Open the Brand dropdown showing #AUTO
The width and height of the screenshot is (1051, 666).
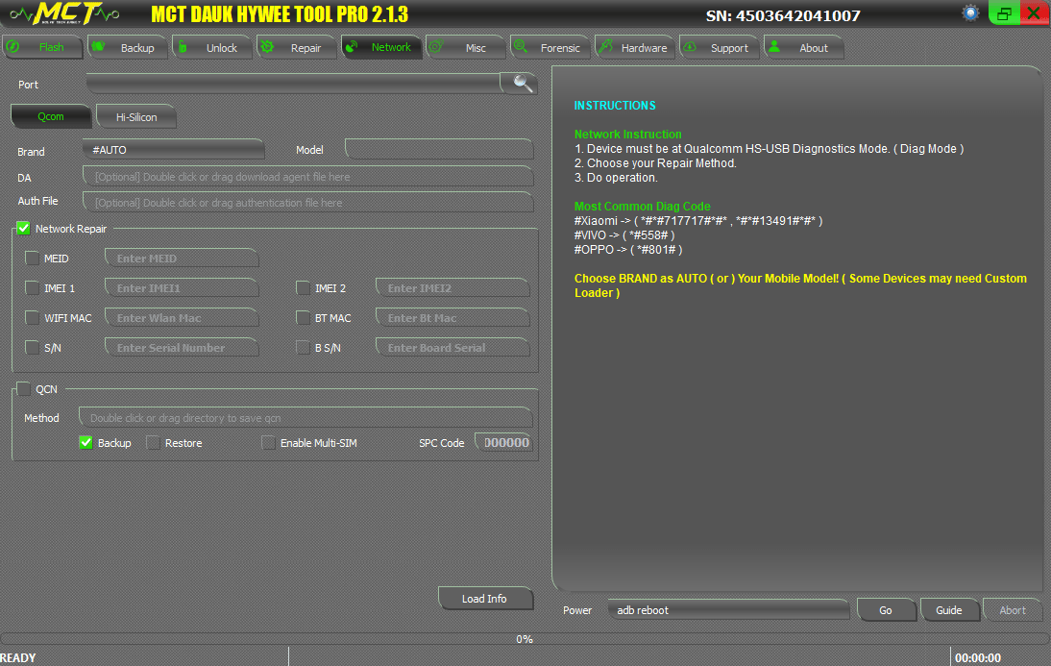coord(173,149)
